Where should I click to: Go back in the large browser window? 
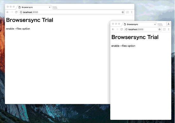pos(8,12)
